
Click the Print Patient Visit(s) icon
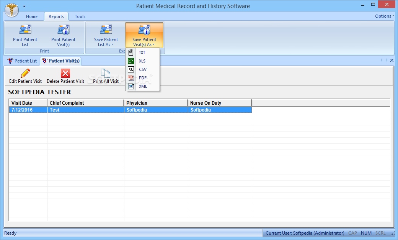pyautogui.click(x=64, y=30)
